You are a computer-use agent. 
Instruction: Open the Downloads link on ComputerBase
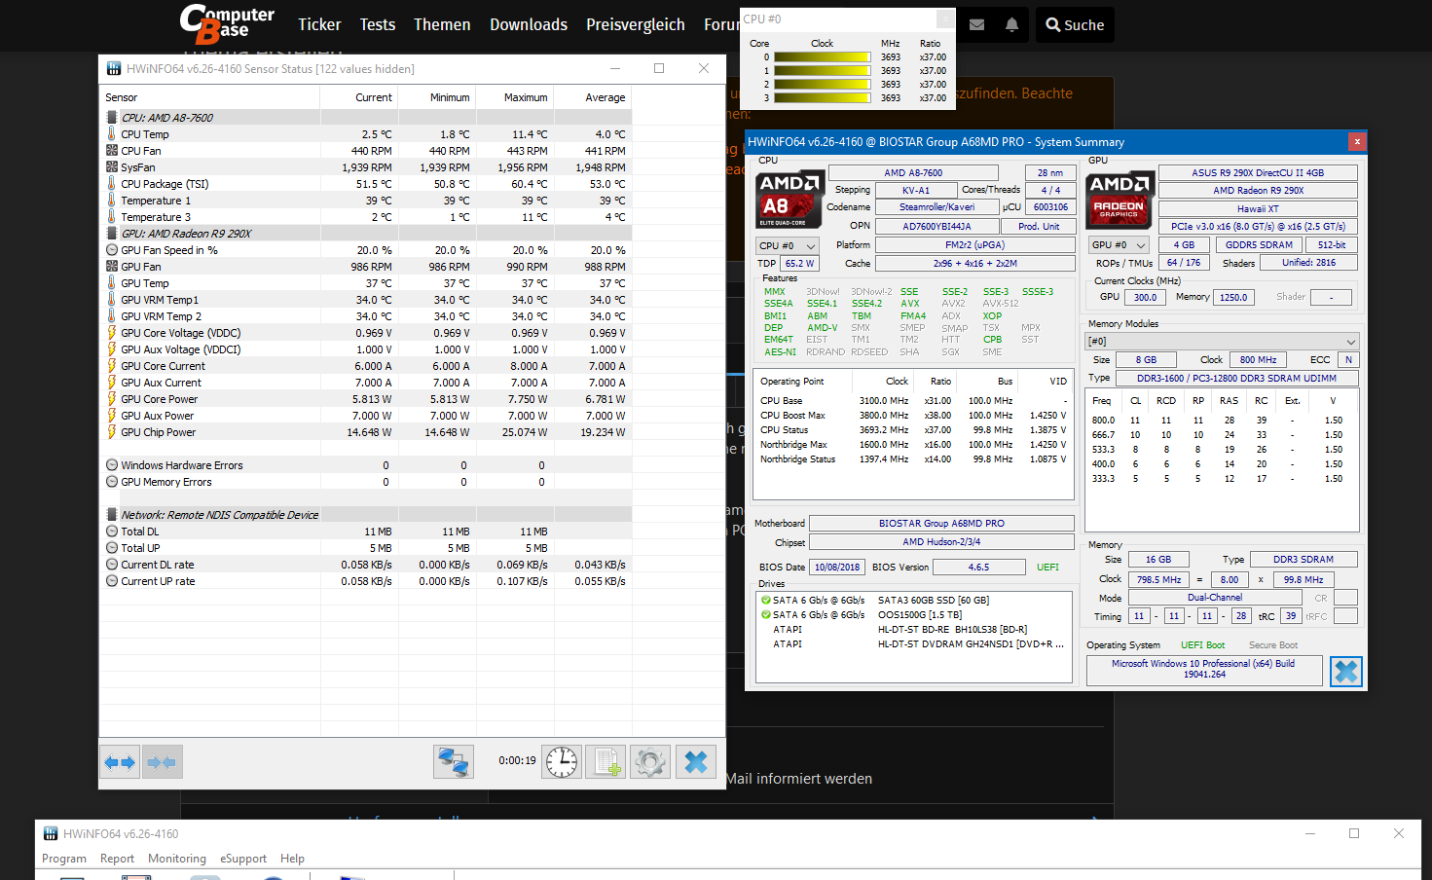click(529, 25)
